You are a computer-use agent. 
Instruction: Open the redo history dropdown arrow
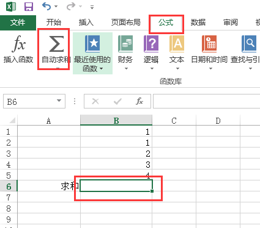pyautogui.click(x=81, y=7)
